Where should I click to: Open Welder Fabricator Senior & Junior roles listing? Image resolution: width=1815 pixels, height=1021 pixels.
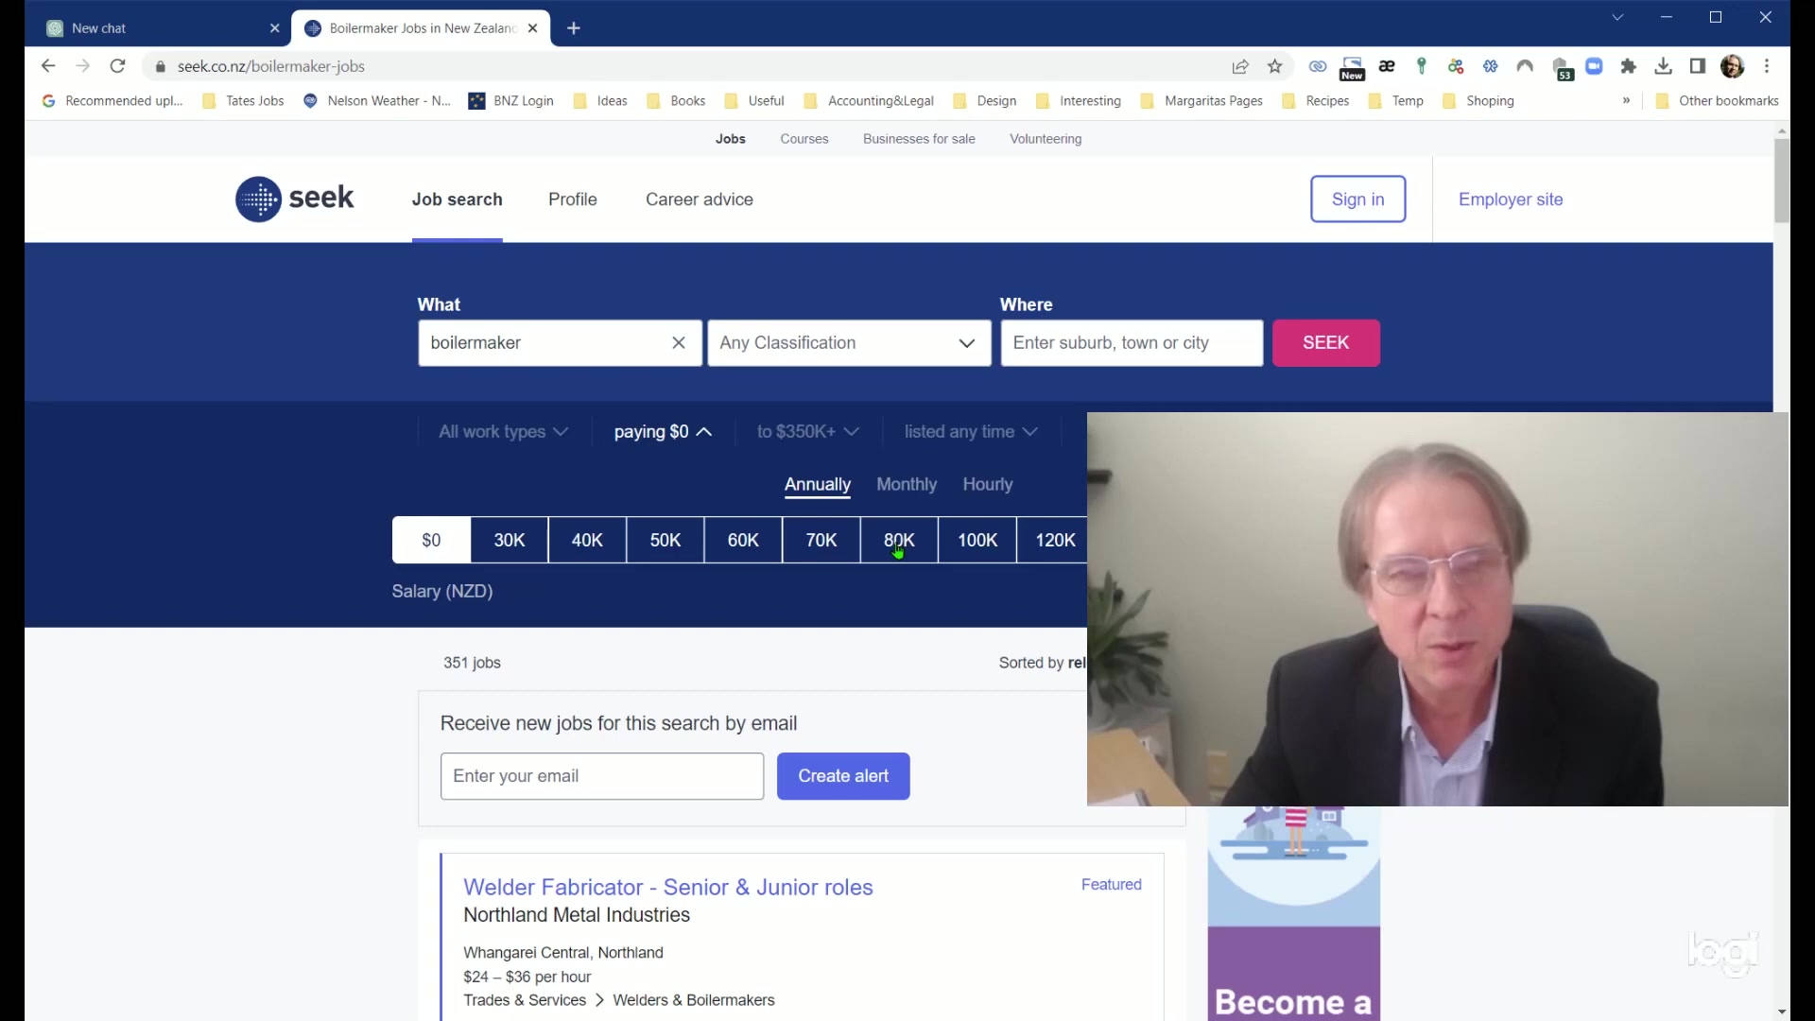coord(667,888)
